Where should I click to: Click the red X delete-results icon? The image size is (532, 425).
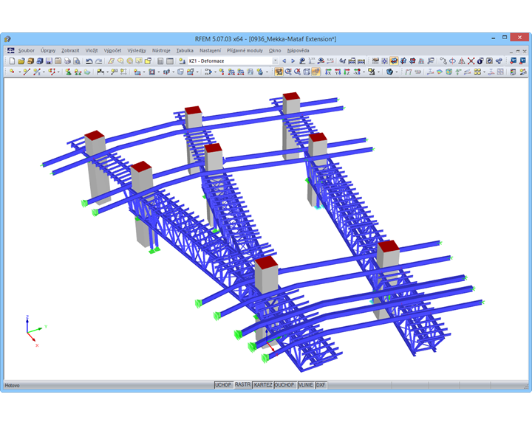(x=471, y=61)
